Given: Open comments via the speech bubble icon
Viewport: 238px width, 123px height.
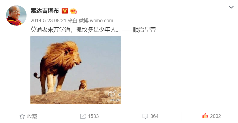Looking at the screenshot, I should tap(145, 116).
